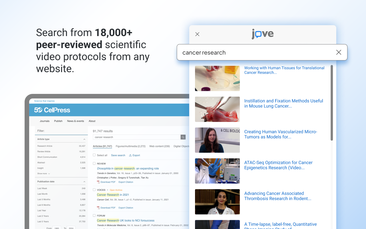The image size is (366, 229).
Task: Collapse the Article type filter section
Action: coord(84,139)
